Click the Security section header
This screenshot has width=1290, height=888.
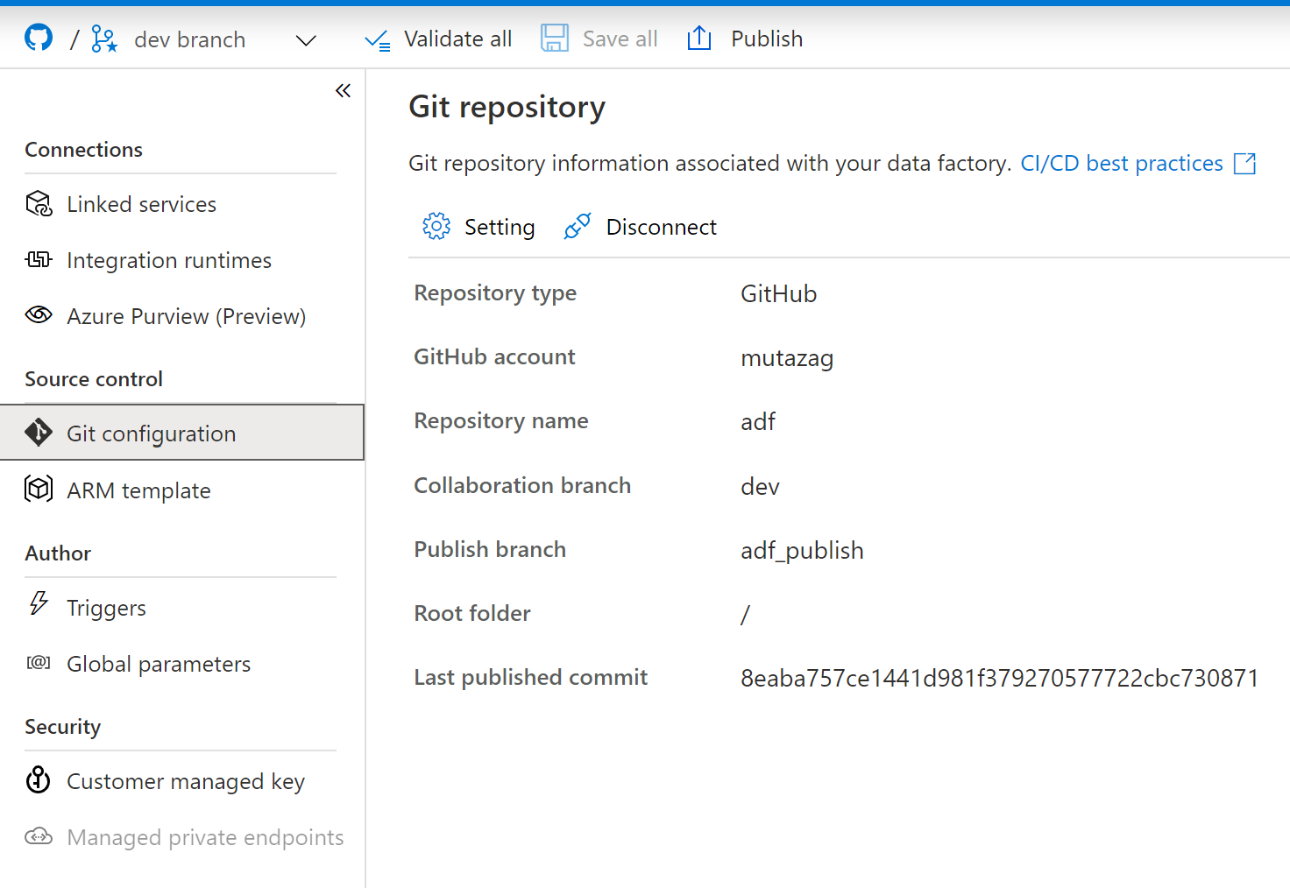click(63, 727)
